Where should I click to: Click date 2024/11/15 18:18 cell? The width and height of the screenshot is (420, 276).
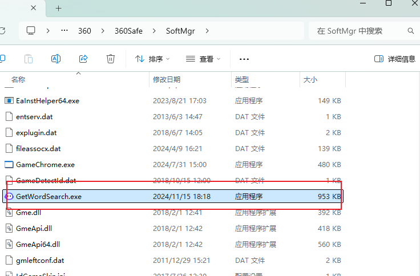click(181, 197)
